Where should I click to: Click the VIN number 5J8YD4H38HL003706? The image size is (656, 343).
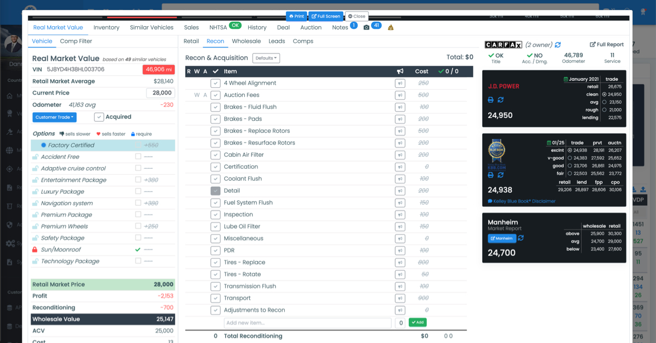tap(75, 69)
